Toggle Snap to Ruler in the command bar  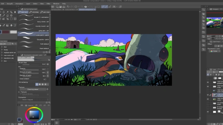coord(103,7)
